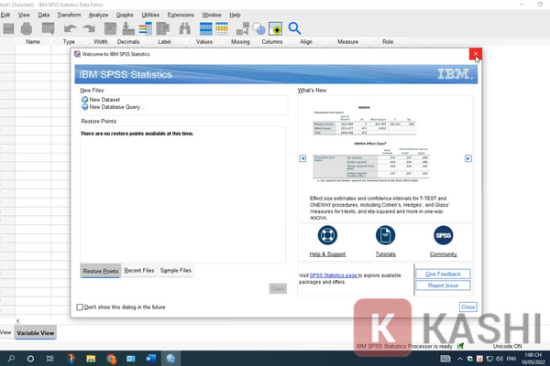Open the Graphs menu
This screenshot has height=366, width=550.
(x=125, y=15)
